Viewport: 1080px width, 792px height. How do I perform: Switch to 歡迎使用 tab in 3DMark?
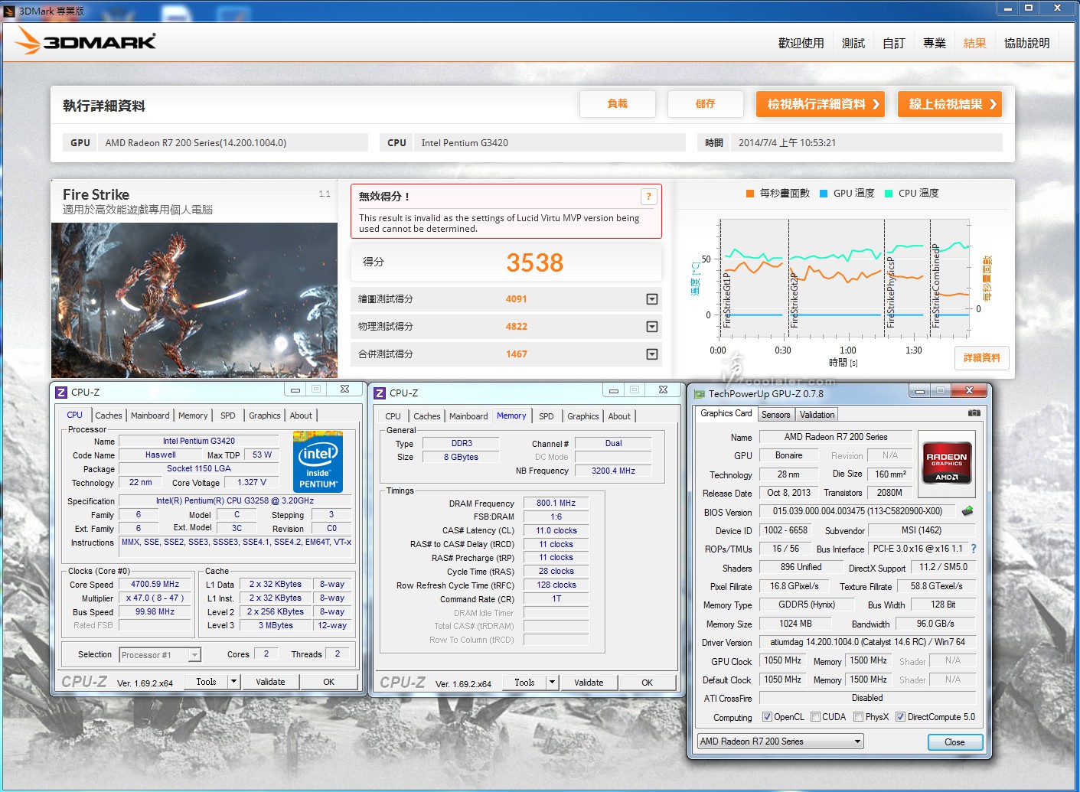click(801, 44)
